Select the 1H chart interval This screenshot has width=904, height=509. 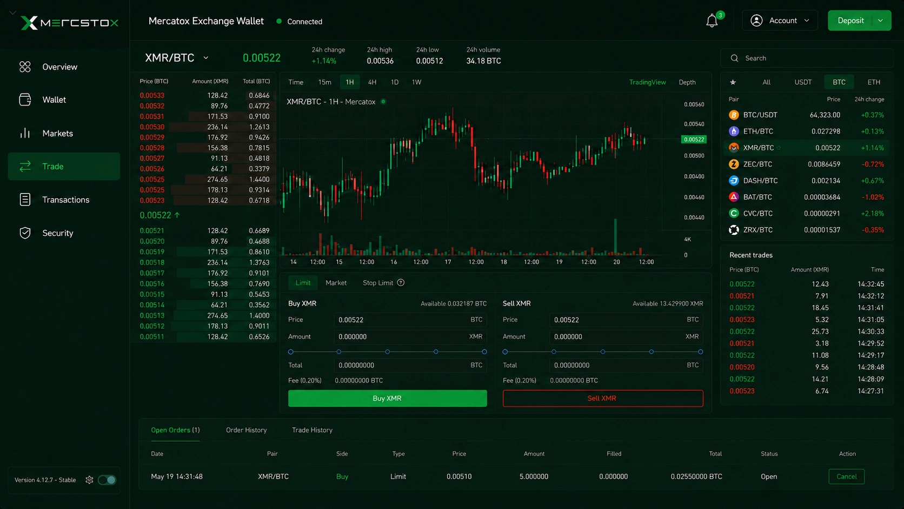pyautogui.click(x=350, y=82)
